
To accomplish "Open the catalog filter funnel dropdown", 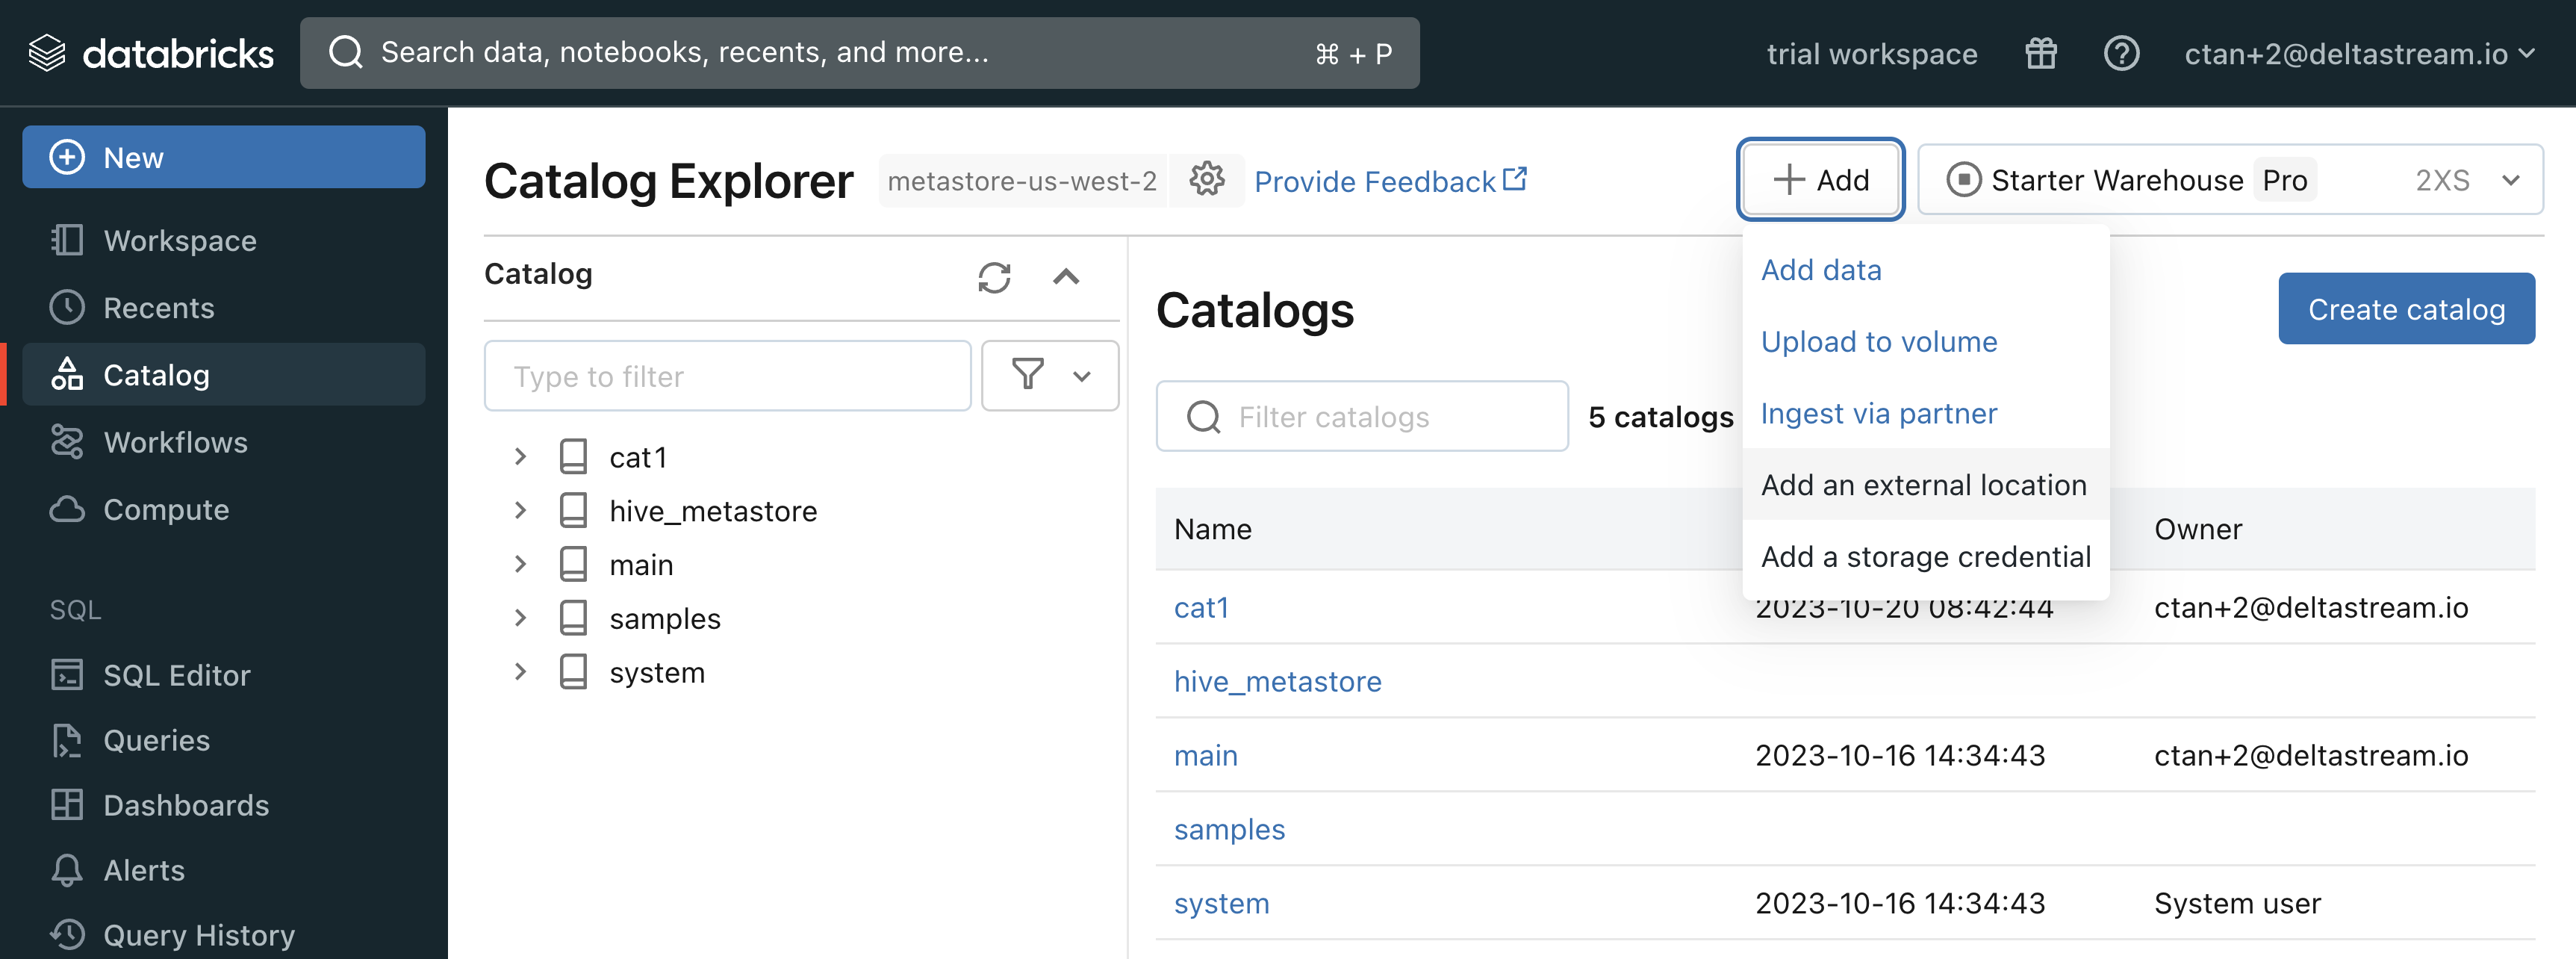I will pyautogui.click(x=1050, y=376).
